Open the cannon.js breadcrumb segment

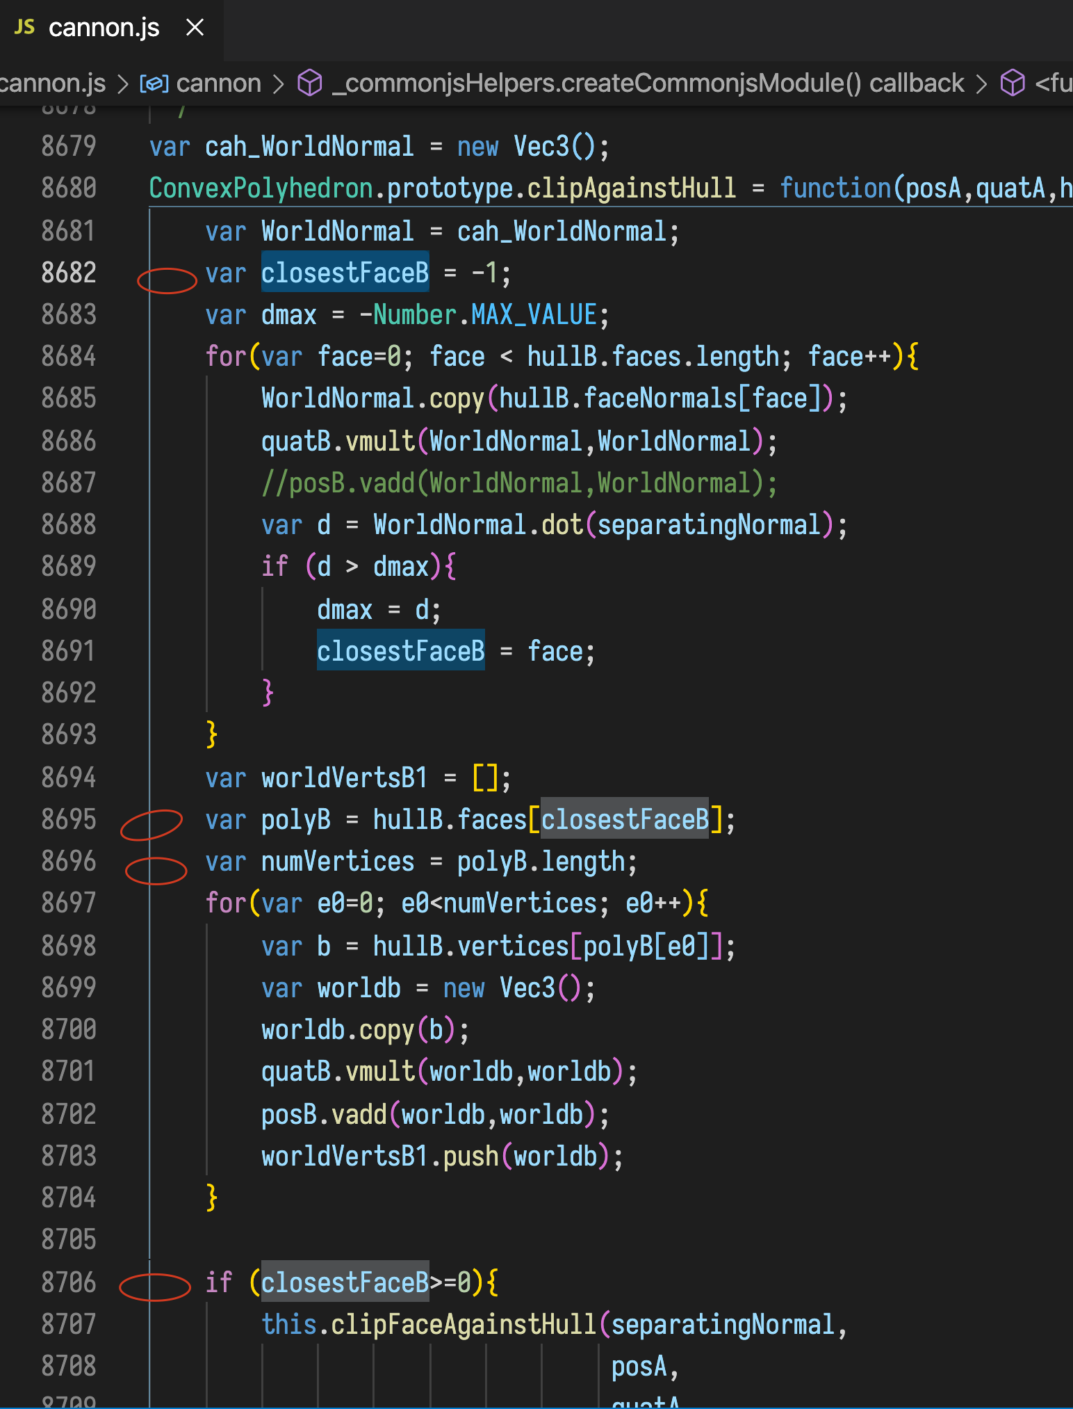pos(52,83)
